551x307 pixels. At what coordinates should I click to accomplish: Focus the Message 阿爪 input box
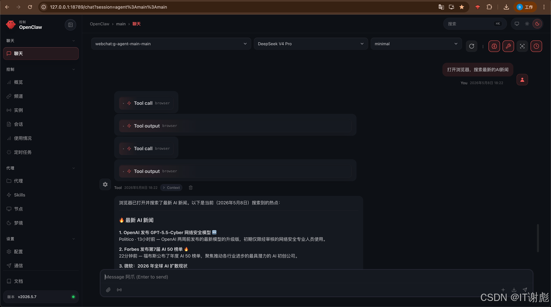click(x=316, y=277)
